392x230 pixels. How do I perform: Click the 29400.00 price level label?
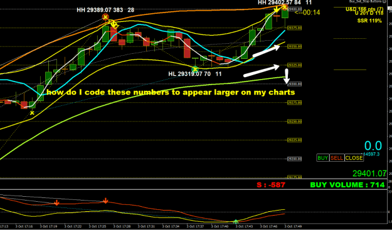[295, 9]
